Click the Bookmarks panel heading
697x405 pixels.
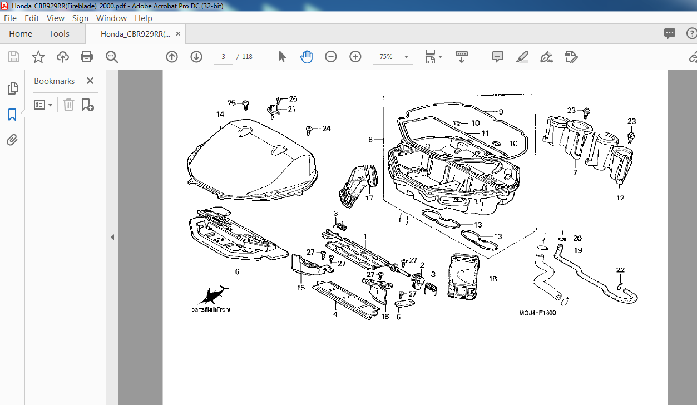[x=54, y=81]
